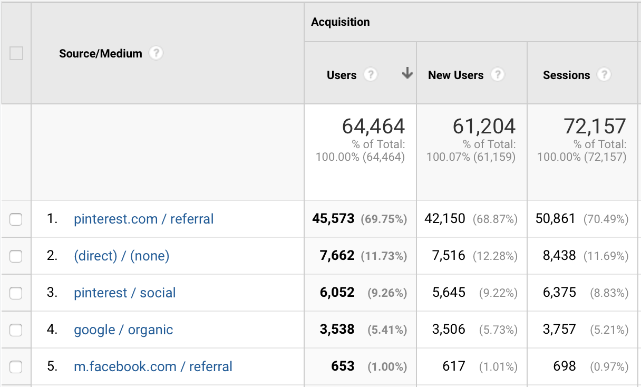Click Sessions percentage (70.49%)
The image size is (641, 387).
[x=606, y=219]
